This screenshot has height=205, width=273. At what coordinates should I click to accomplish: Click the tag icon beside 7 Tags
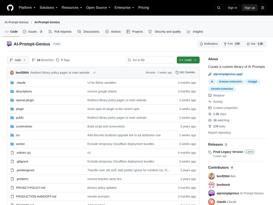(x=58, y=60)
